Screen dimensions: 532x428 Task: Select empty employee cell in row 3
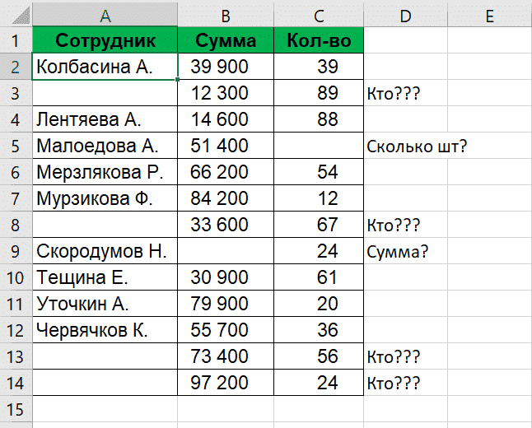click(x=105, y=93)
